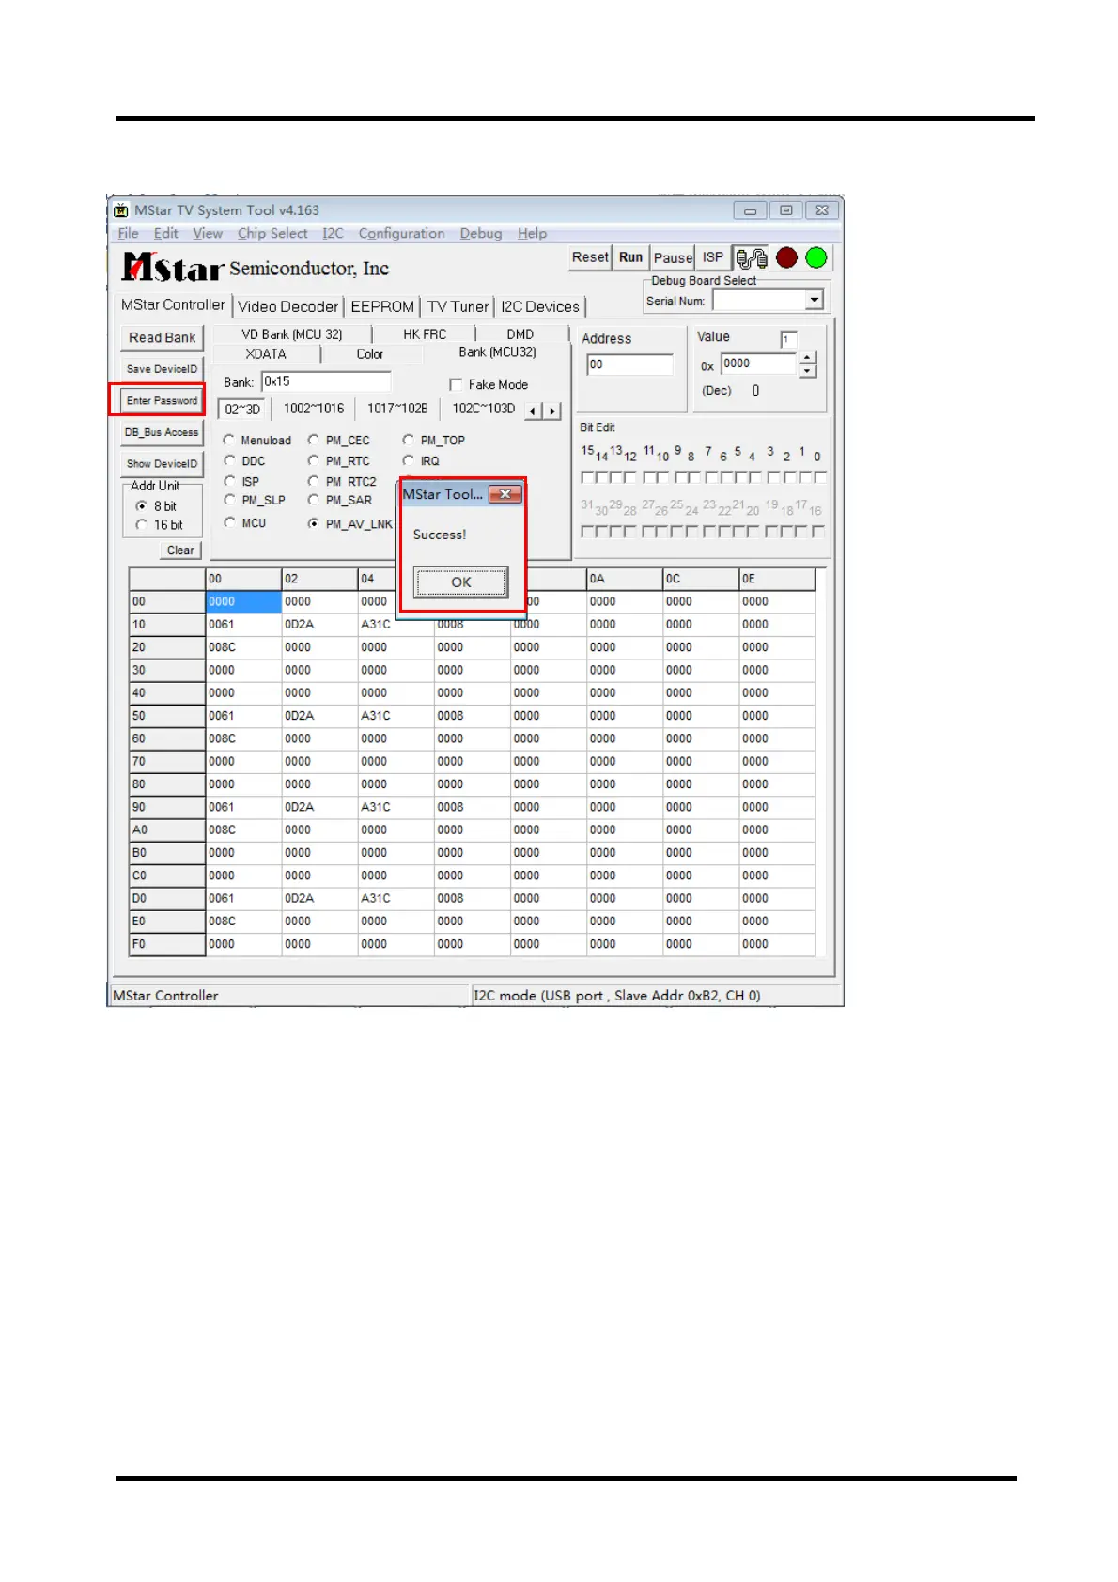Focus the Address input field
Image resolution: width=1118 pixels, height=1582 pixels.
point(629,364)
